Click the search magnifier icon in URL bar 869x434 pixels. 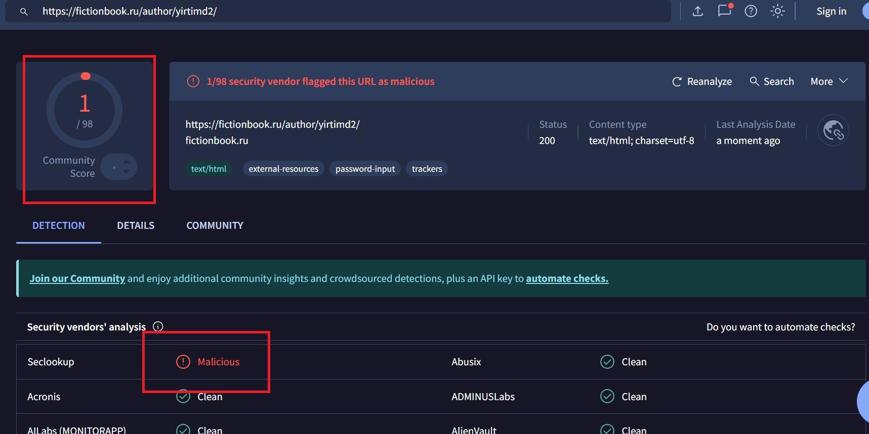pyautogui.click(x=24, y=11)
